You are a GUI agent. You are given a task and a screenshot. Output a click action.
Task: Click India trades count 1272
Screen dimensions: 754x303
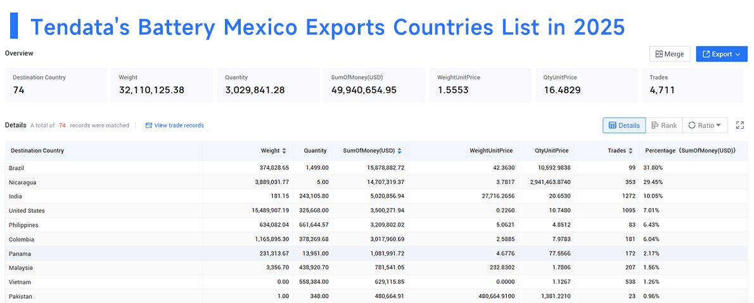(x=628, y=197)
